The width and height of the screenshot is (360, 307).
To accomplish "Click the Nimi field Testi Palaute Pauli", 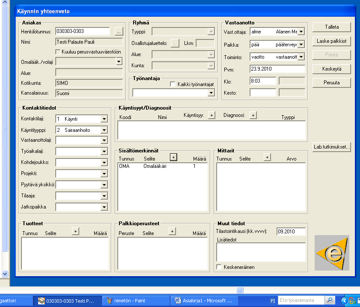I will click(89, 42).
